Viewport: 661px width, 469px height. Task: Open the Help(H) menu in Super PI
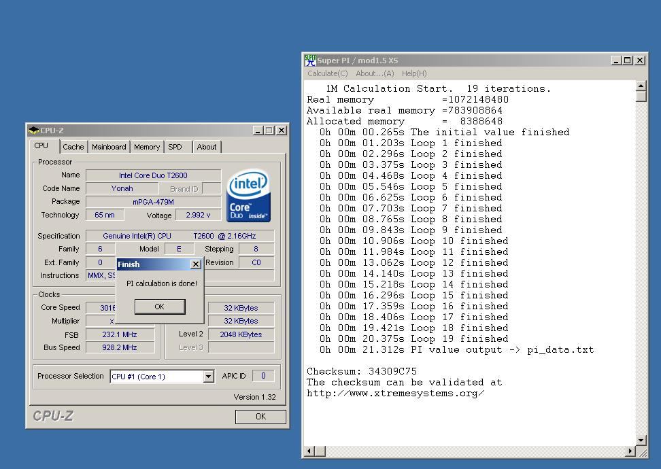click(414, 73)
